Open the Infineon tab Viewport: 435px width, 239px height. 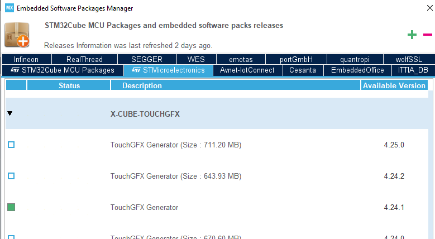pos(27,59)
